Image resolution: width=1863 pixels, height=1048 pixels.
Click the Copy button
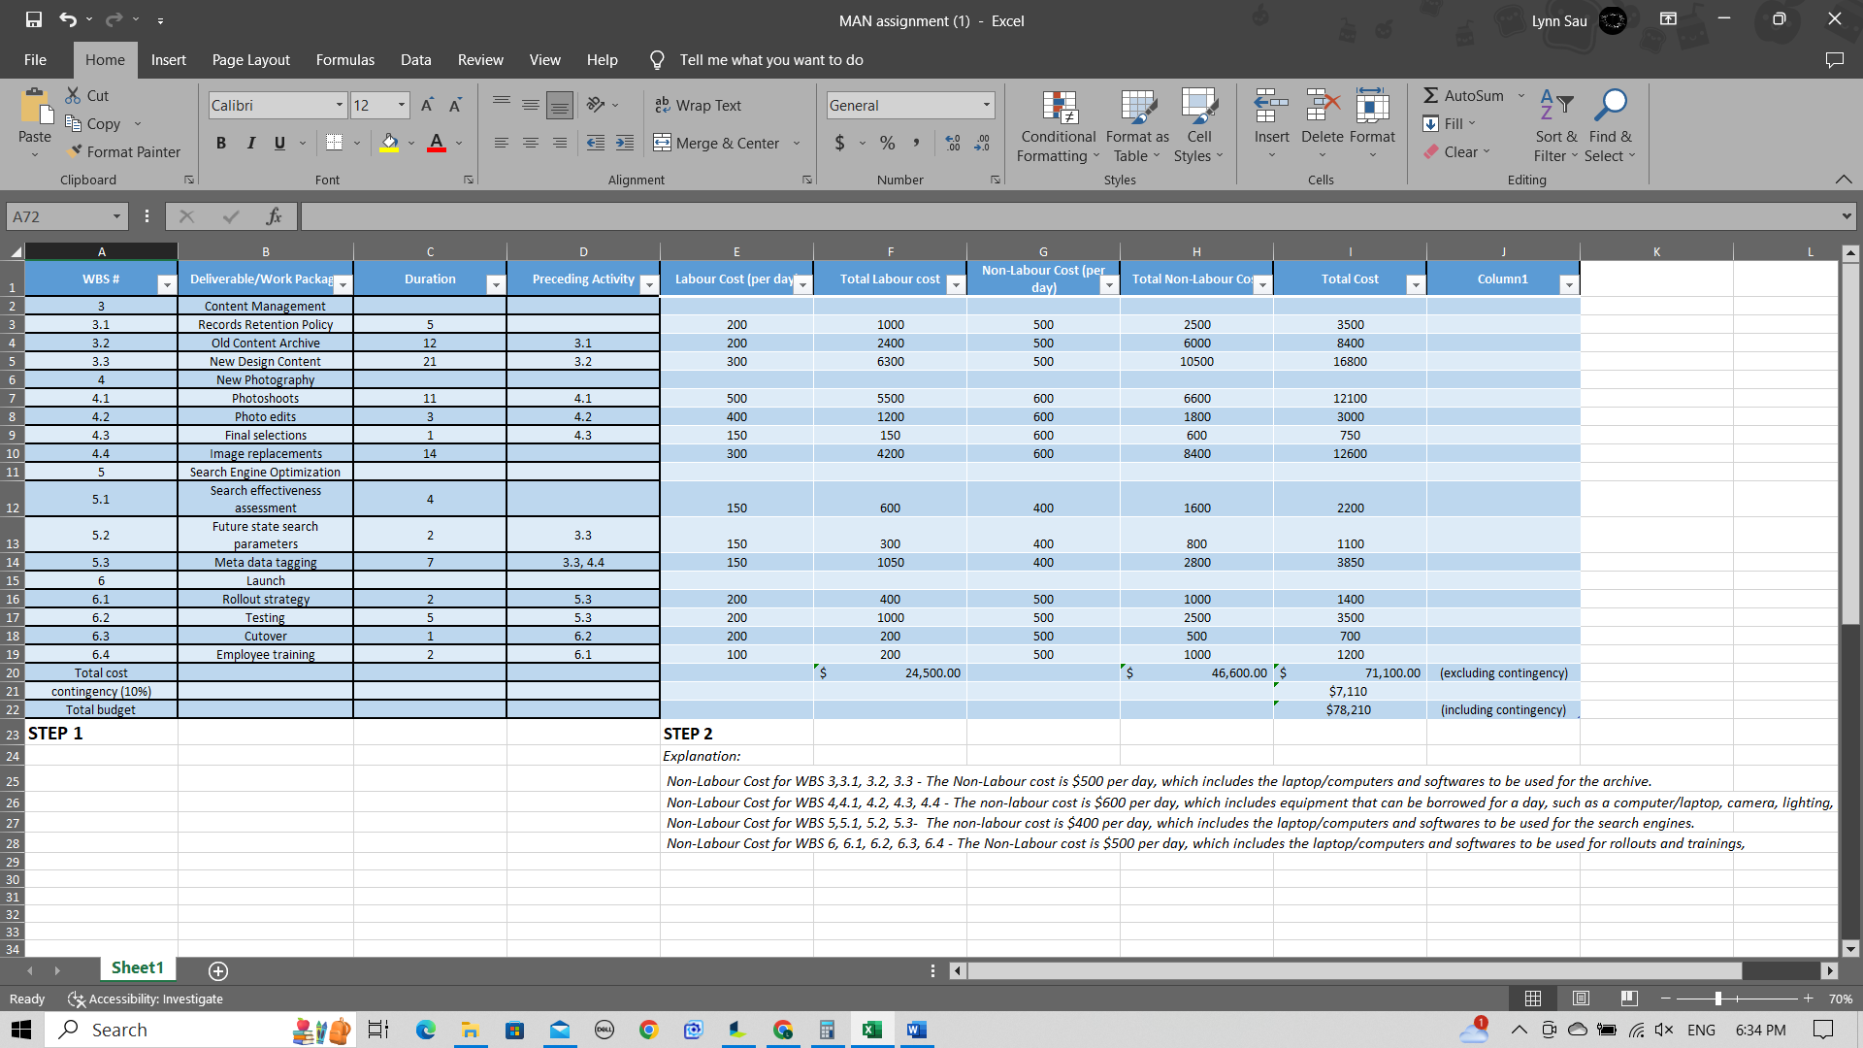coord(92,123)
